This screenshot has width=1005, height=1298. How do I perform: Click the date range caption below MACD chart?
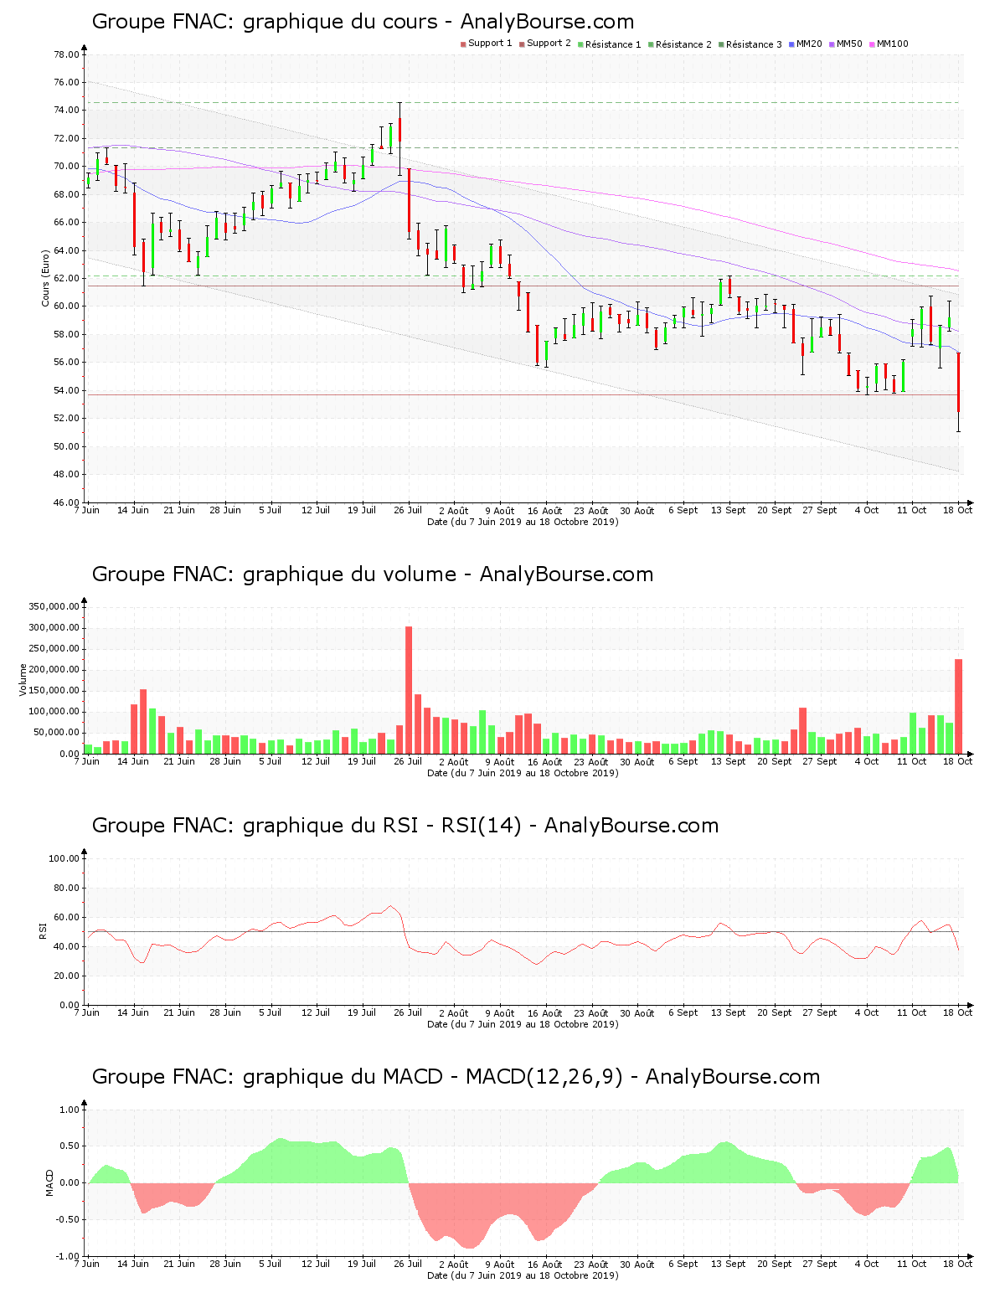point(523,1275)
